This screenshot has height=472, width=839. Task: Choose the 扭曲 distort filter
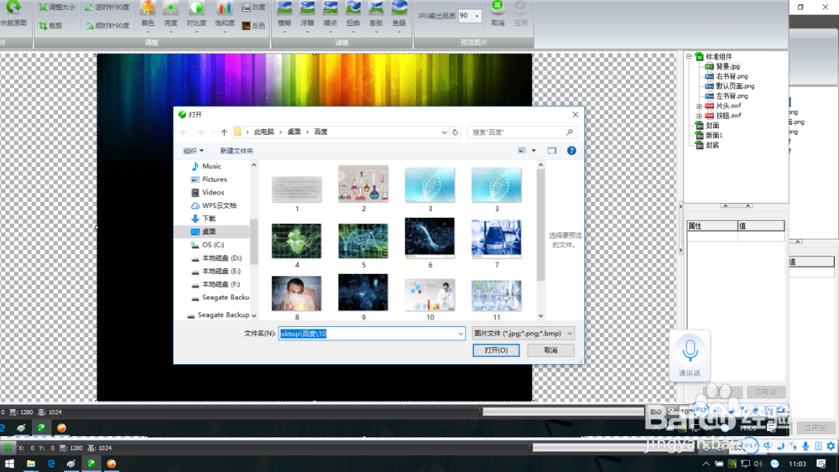pyautogui.click(x=353, y=15)
